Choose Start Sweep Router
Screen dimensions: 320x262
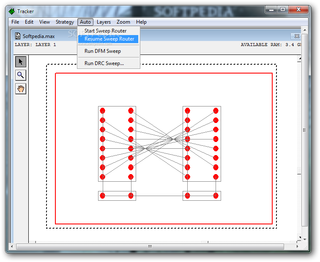(x=108, y=31)
